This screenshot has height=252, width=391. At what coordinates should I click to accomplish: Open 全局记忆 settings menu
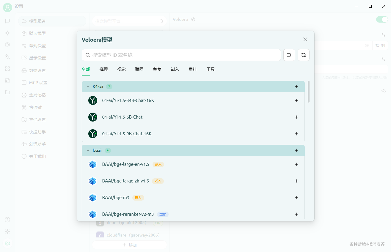click(52, 95)
